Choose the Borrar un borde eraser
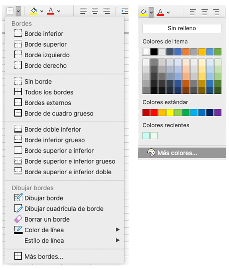The height and width of the screenshot is (270, 229). (18, 219)
